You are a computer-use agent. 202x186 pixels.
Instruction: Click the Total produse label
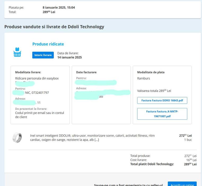(140, 156)
